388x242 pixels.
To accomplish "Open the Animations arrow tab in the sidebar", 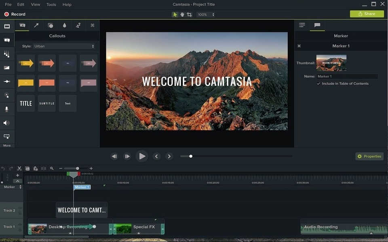I will [x=7, y=81].
